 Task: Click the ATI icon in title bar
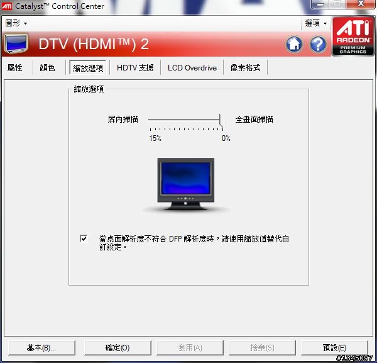[6, 6]
